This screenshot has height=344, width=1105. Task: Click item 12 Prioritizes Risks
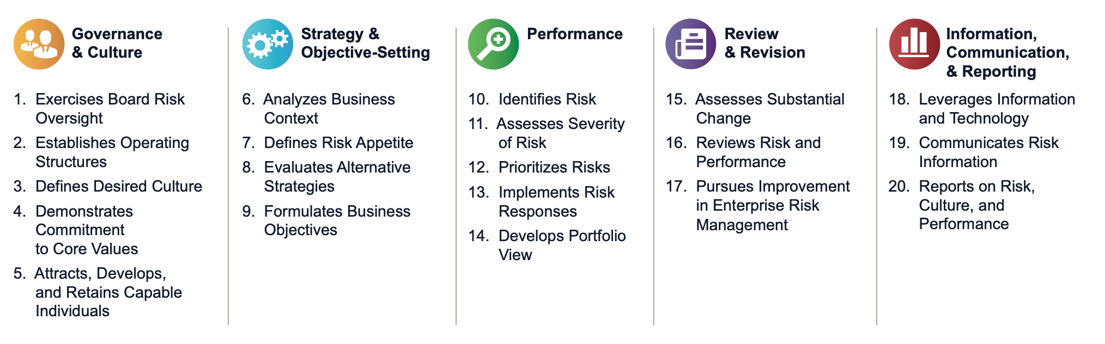pyautogui.click(x=539, y=167)
